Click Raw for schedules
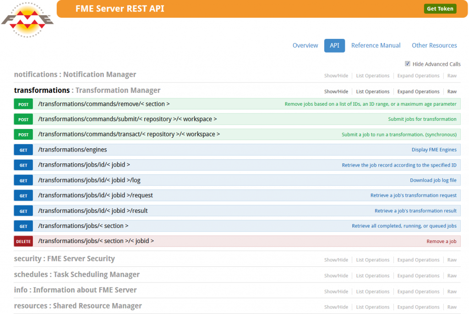 click(452, 276)
